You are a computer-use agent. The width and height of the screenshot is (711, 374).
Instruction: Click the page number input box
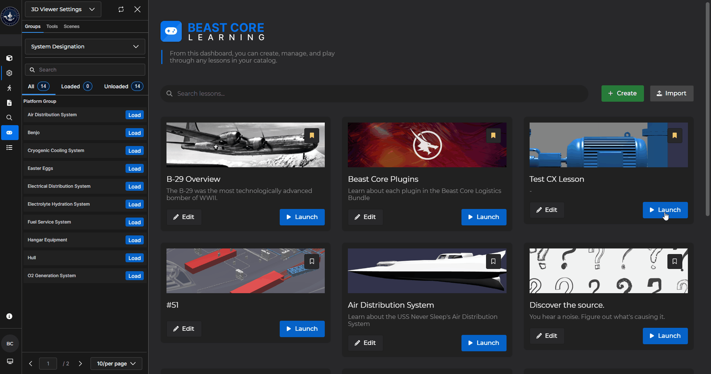point(48,364)
